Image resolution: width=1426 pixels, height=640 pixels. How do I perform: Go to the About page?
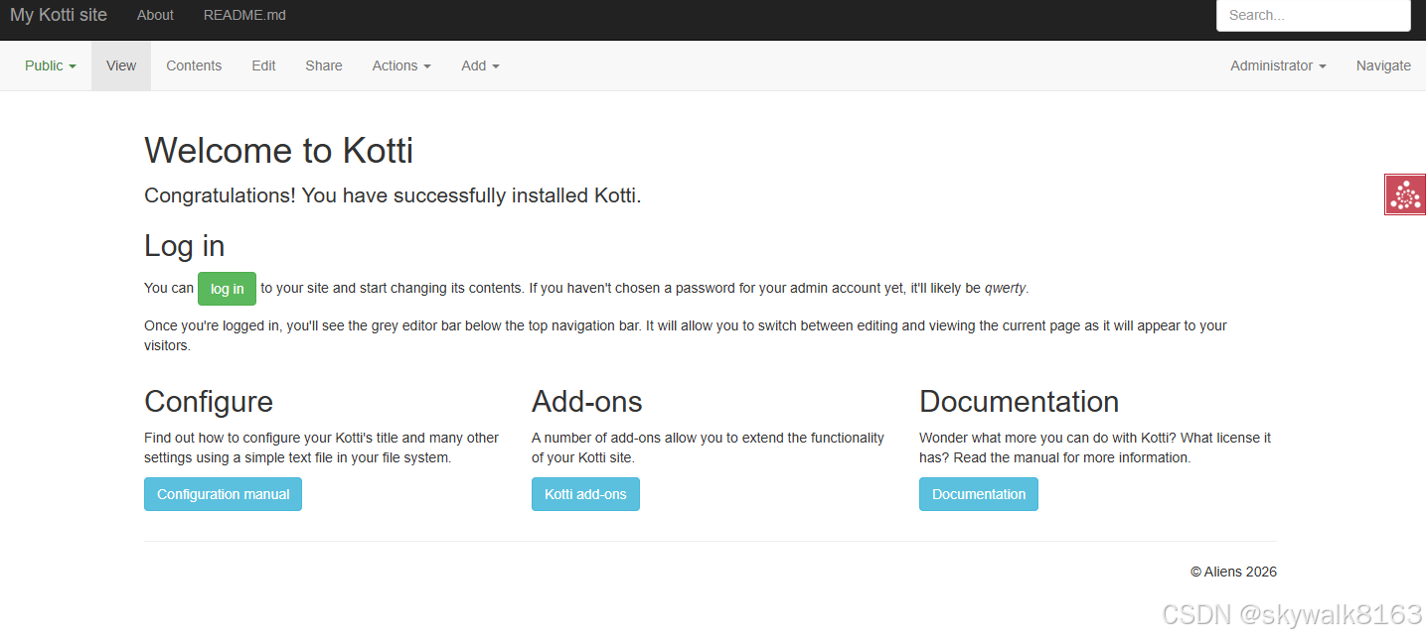click(x=155, y=15)
